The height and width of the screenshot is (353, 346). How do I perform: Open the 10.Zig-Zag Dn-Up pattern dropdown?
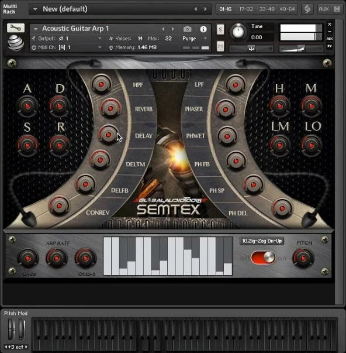point(262,241)
